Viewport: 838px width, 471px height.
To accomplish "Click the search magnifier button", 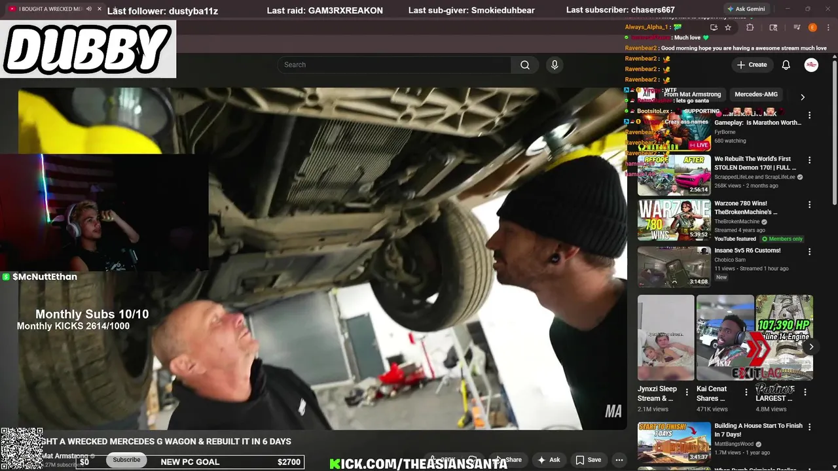I will 525,65.
